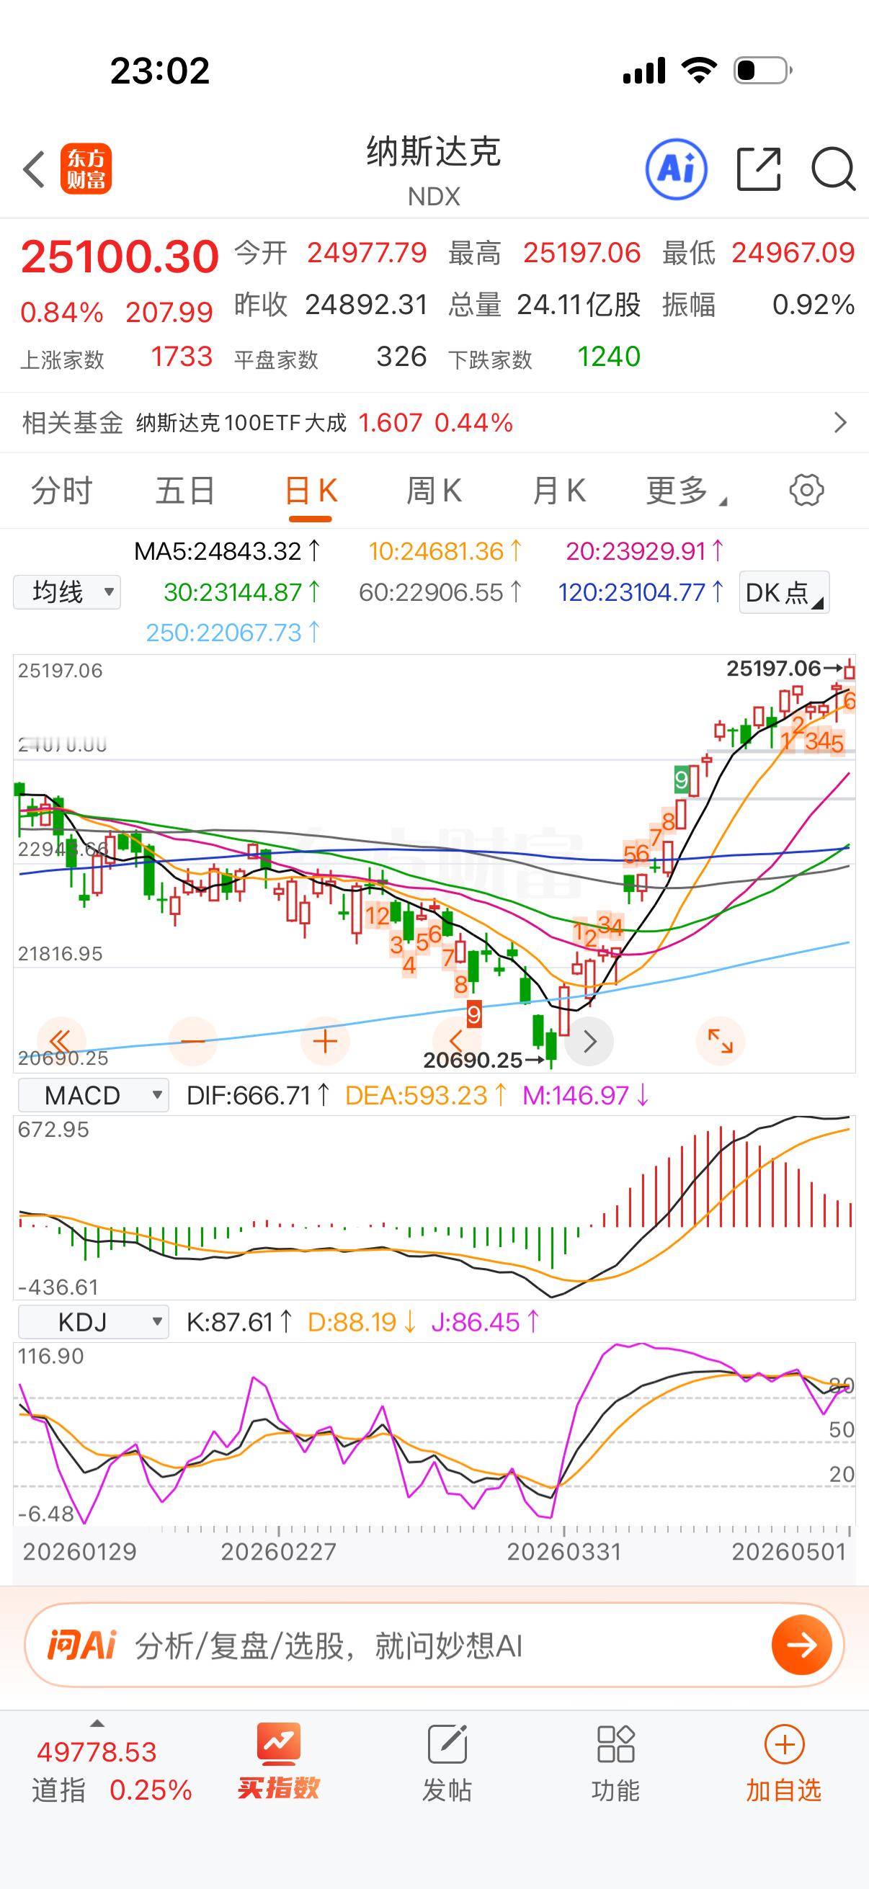The height and width of the screenshot is (1889, 869).
Task: Open the DK点 dropdown
Action: tap(784, 591)
